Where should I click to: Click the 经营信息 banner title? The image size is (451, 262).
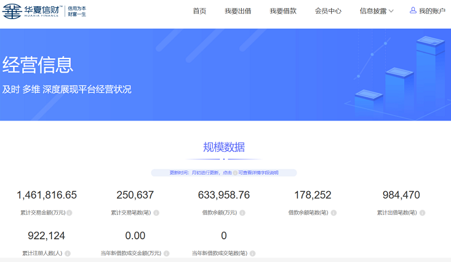point(38,65)
